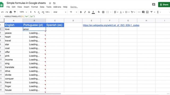Viewport: 170px width, 95px height.
Task: Open vertical align dropdown
Action: click(x=122, y=12)
